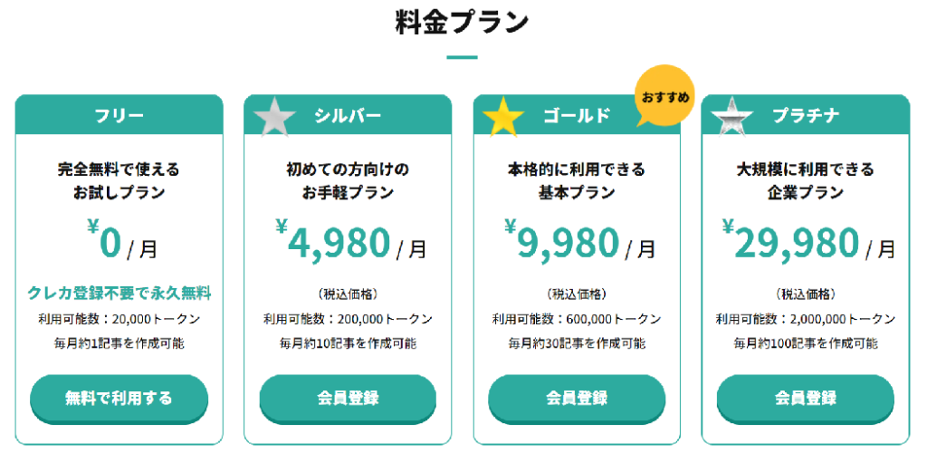Viewport: 927px width, 463px height.
Task: Click the silver star icon on シルバー plan
Action: pos(274,117)
